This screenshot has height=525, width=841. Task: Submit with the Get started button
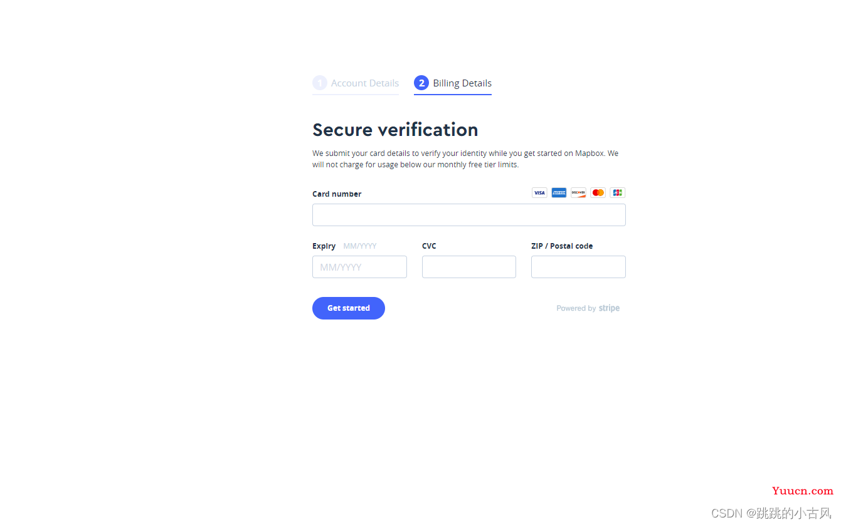(x=349, y=308)
